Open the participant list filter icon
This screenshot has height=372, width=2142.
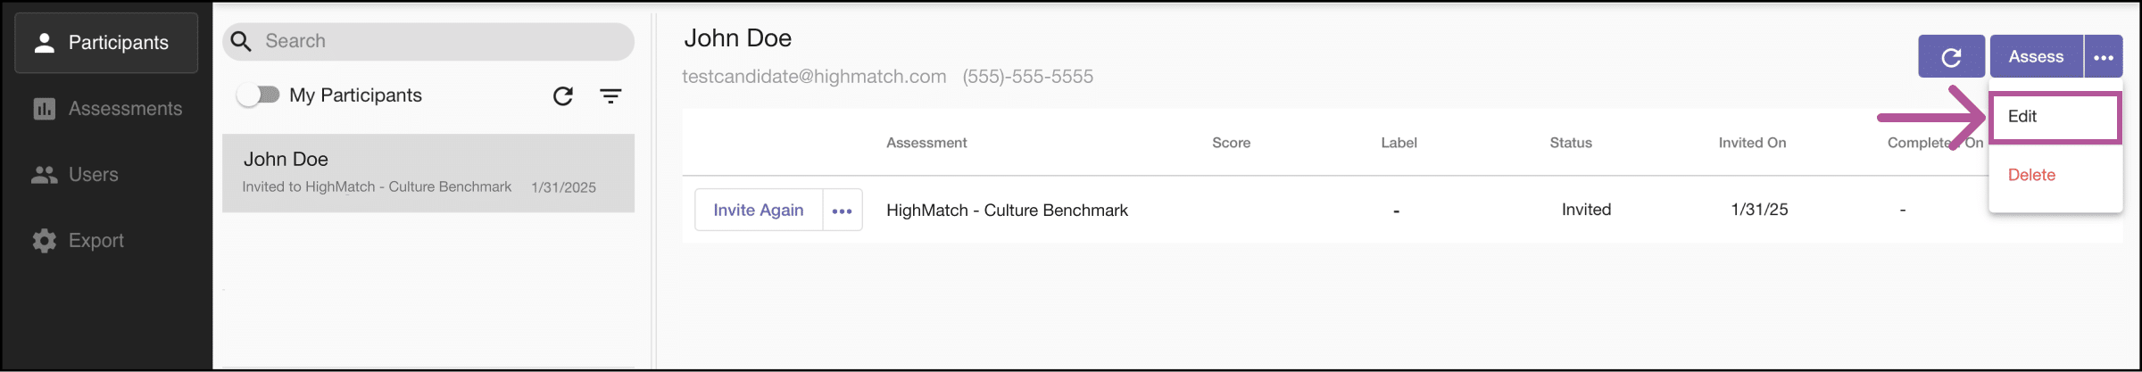click(x=610, y=96)
